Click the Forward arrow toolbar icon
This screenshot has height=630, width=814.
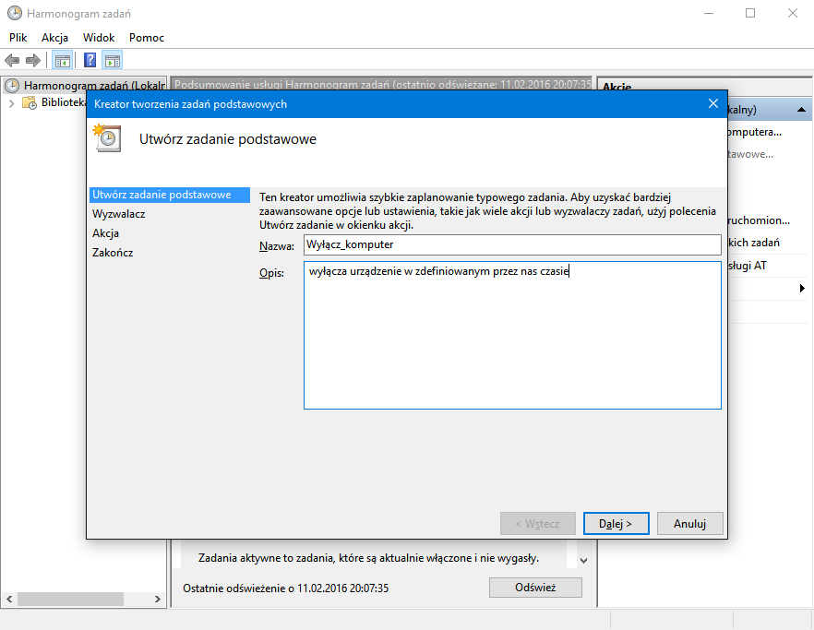point(33,61)
